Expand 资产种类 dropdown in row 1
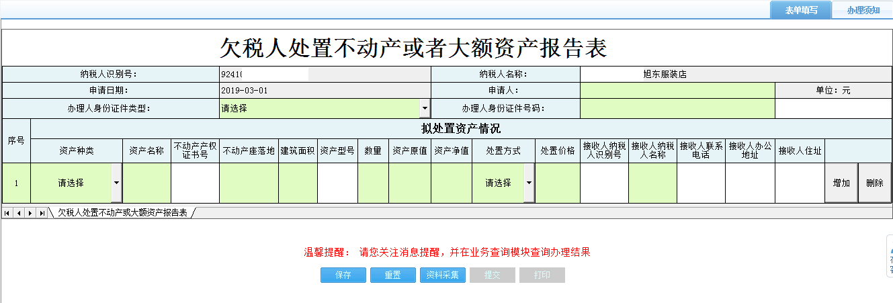 pyautogui.click(x=116, y=183)
